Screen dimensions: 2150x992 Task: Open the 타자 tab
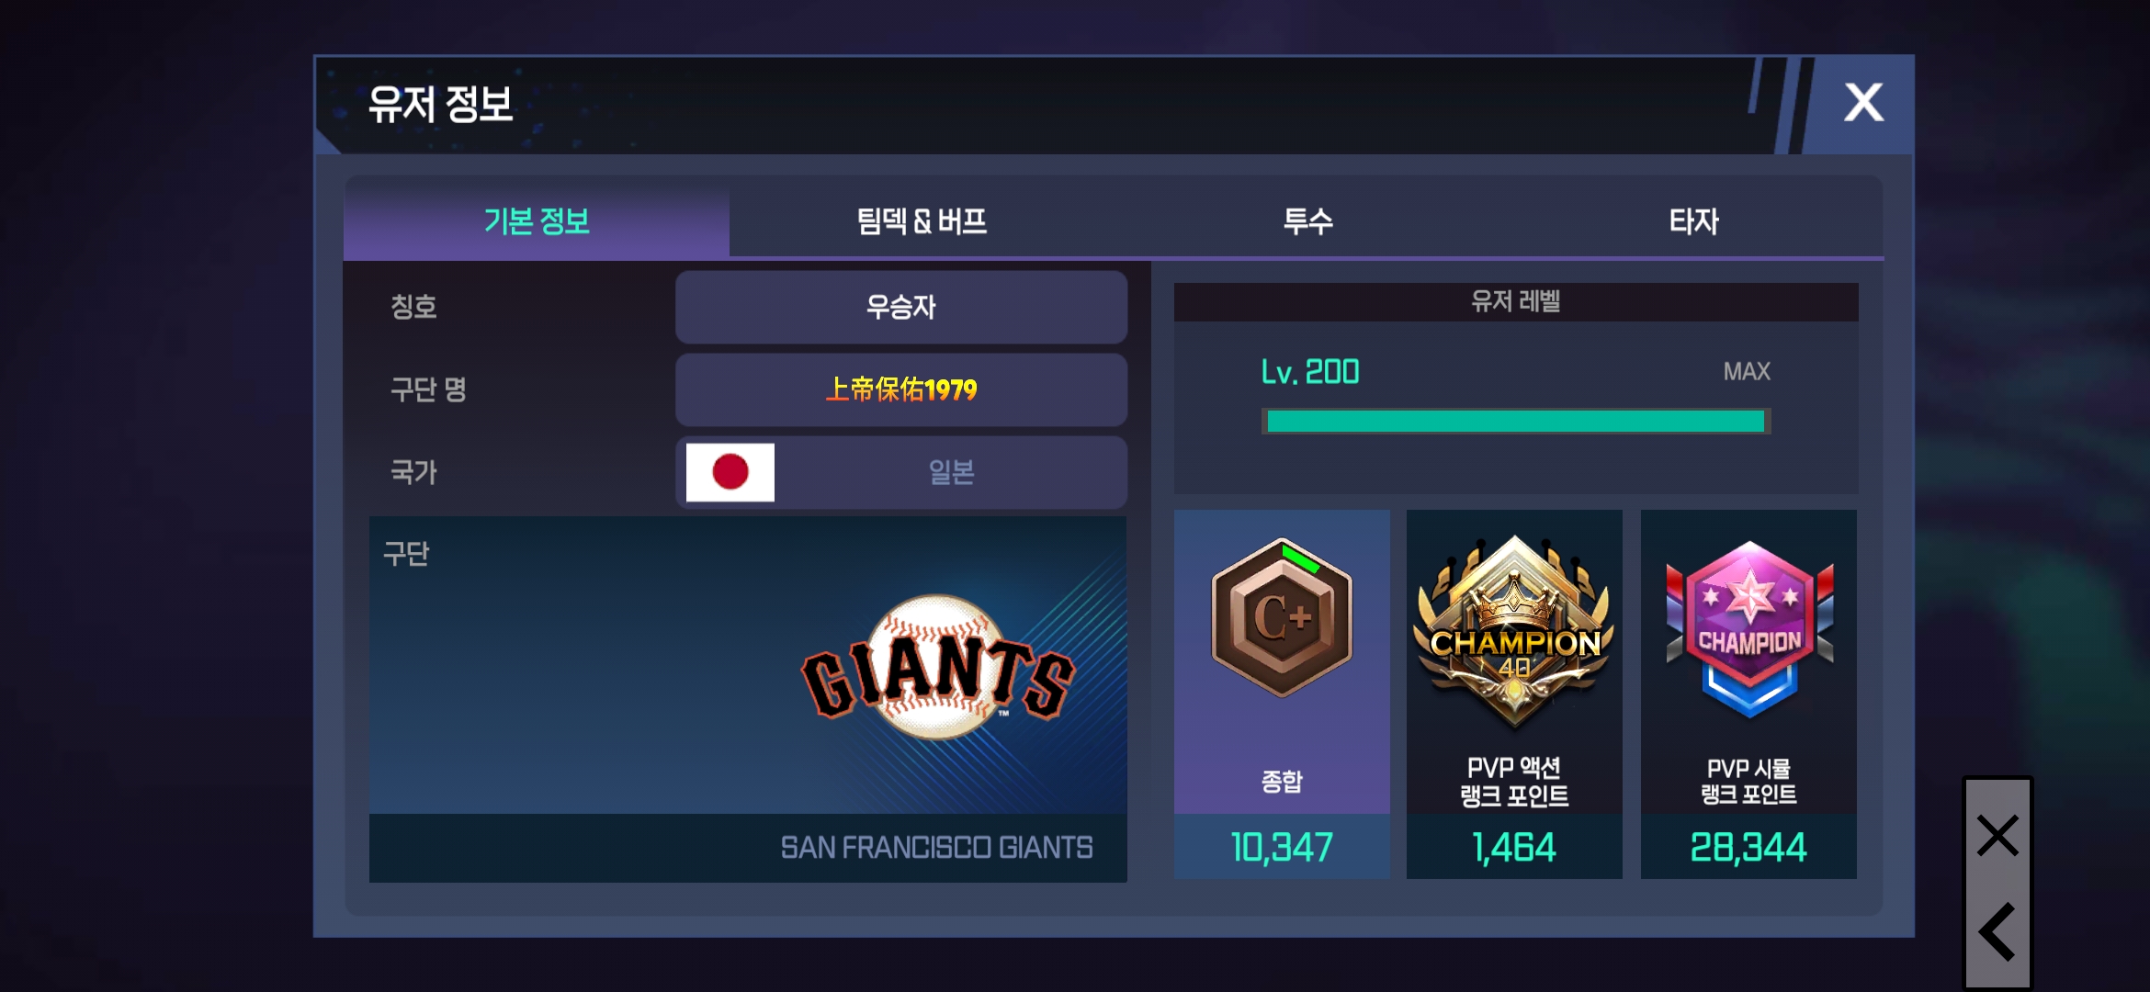click(1693, 221)
